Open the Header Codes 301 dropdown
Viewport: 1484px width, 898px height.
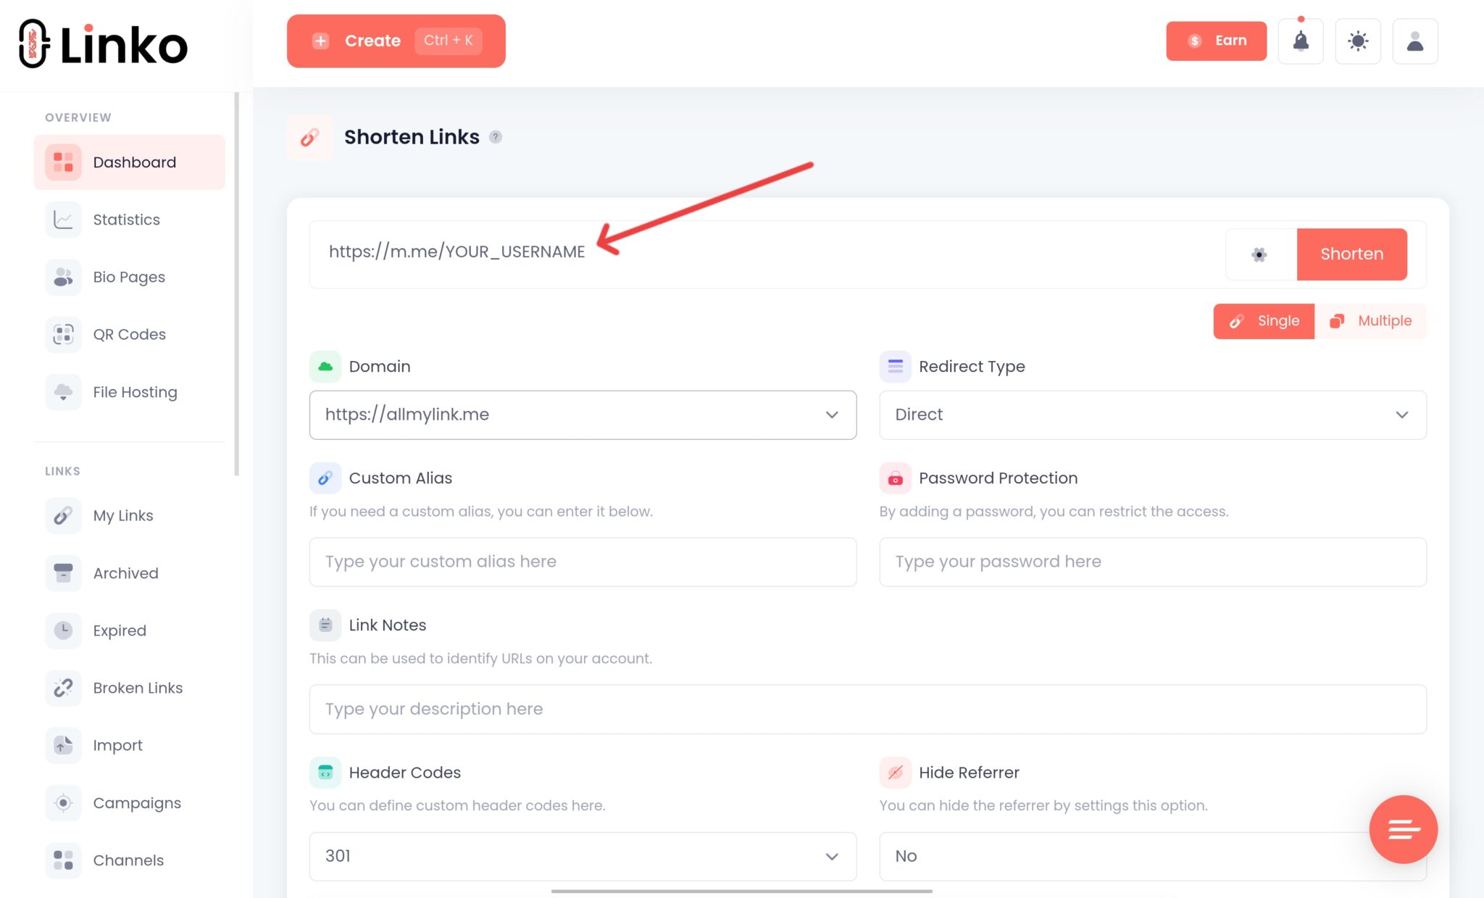coord(583,856)
